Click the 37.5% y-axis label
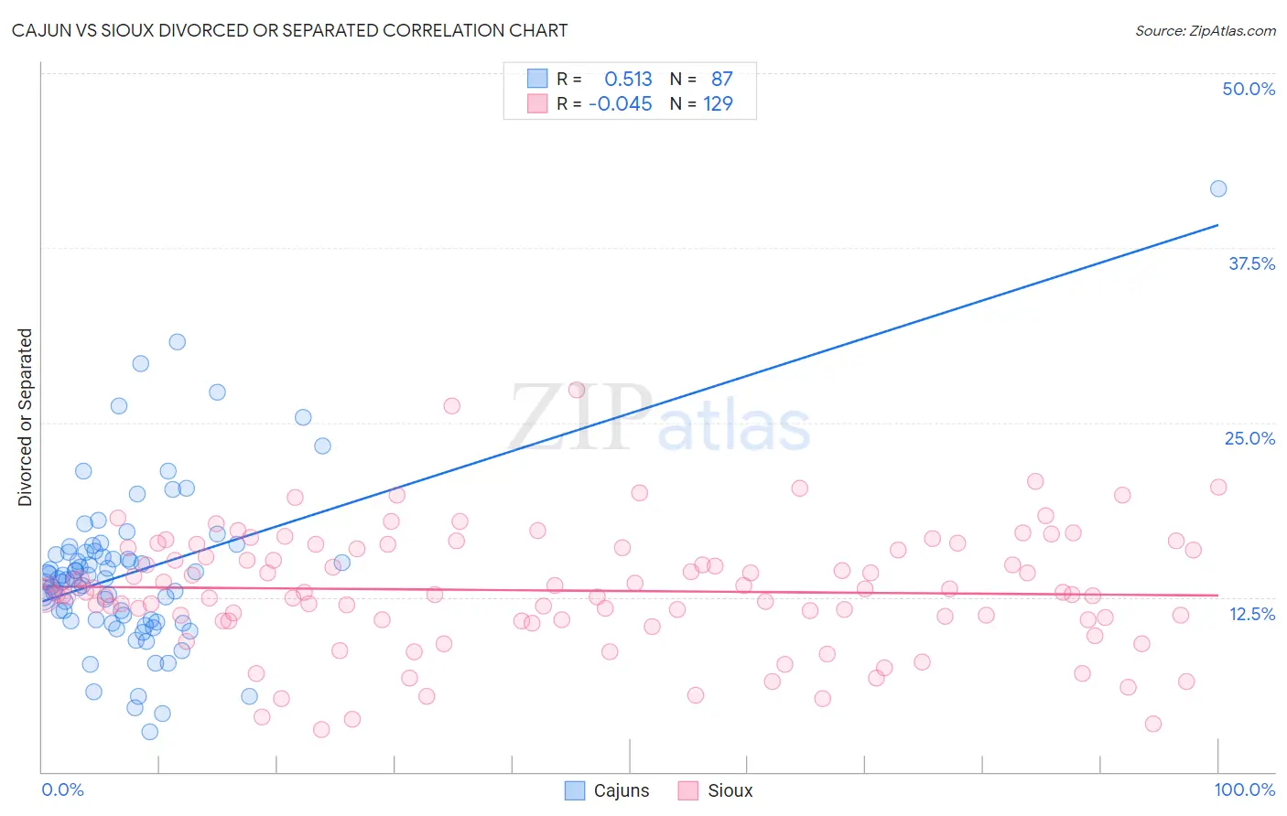The width and height of the screenshot is (1287, 816). [x=1251, y=263]
